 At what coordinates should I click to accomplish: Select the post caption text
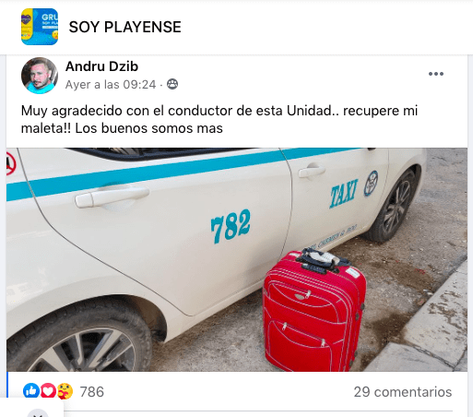(219, 120)
